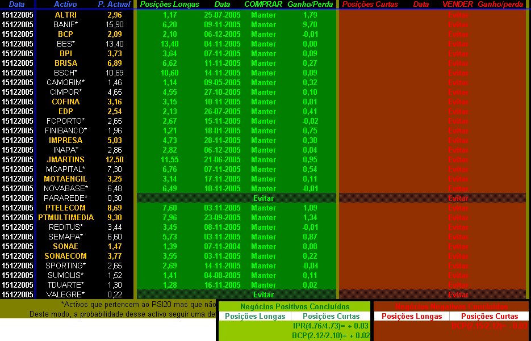Click the NOVABASE* asset name
This screenshot has width=531, height=341.
(x=65, y=188)
